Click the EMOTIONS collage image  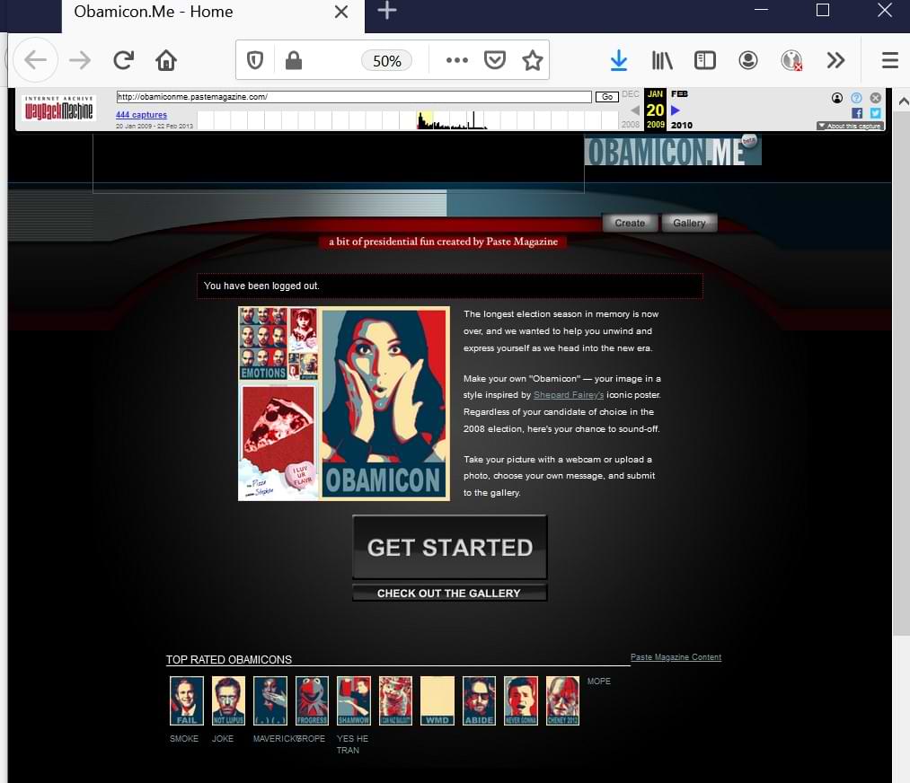pos(263,343)
